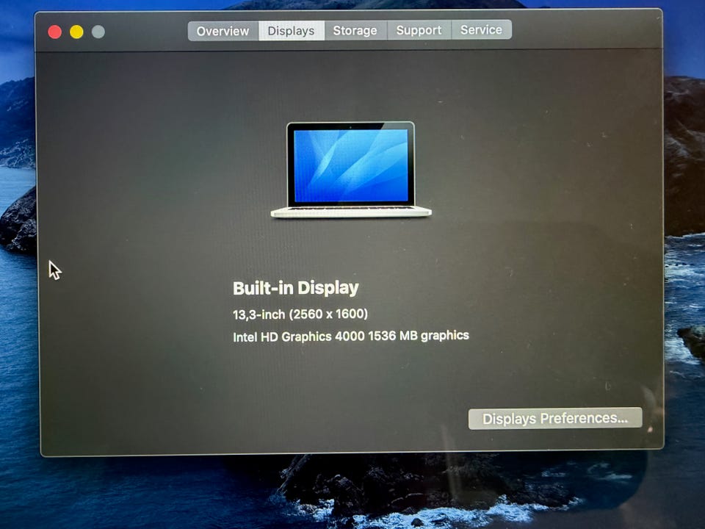Minimize the window with the yellow button

(x=76, y=32)
